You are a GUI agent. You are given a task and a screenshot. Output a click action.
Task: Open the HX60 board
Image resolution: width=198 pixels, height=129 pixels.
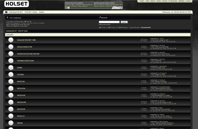click(20, 68)
